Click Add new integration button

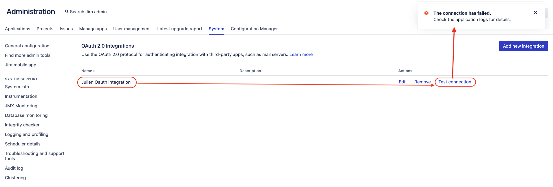click(x=523, y=46)
